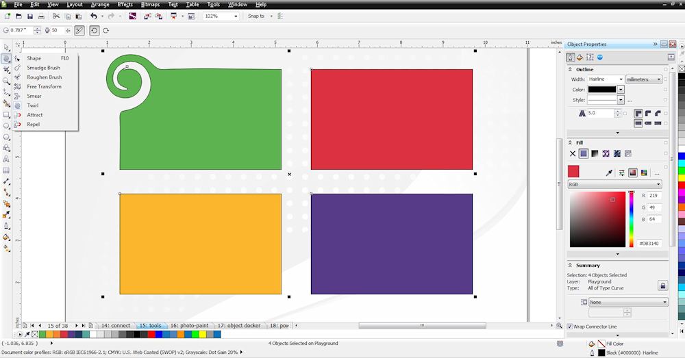Click inside the red color picker field

click(x=597, y=219)
